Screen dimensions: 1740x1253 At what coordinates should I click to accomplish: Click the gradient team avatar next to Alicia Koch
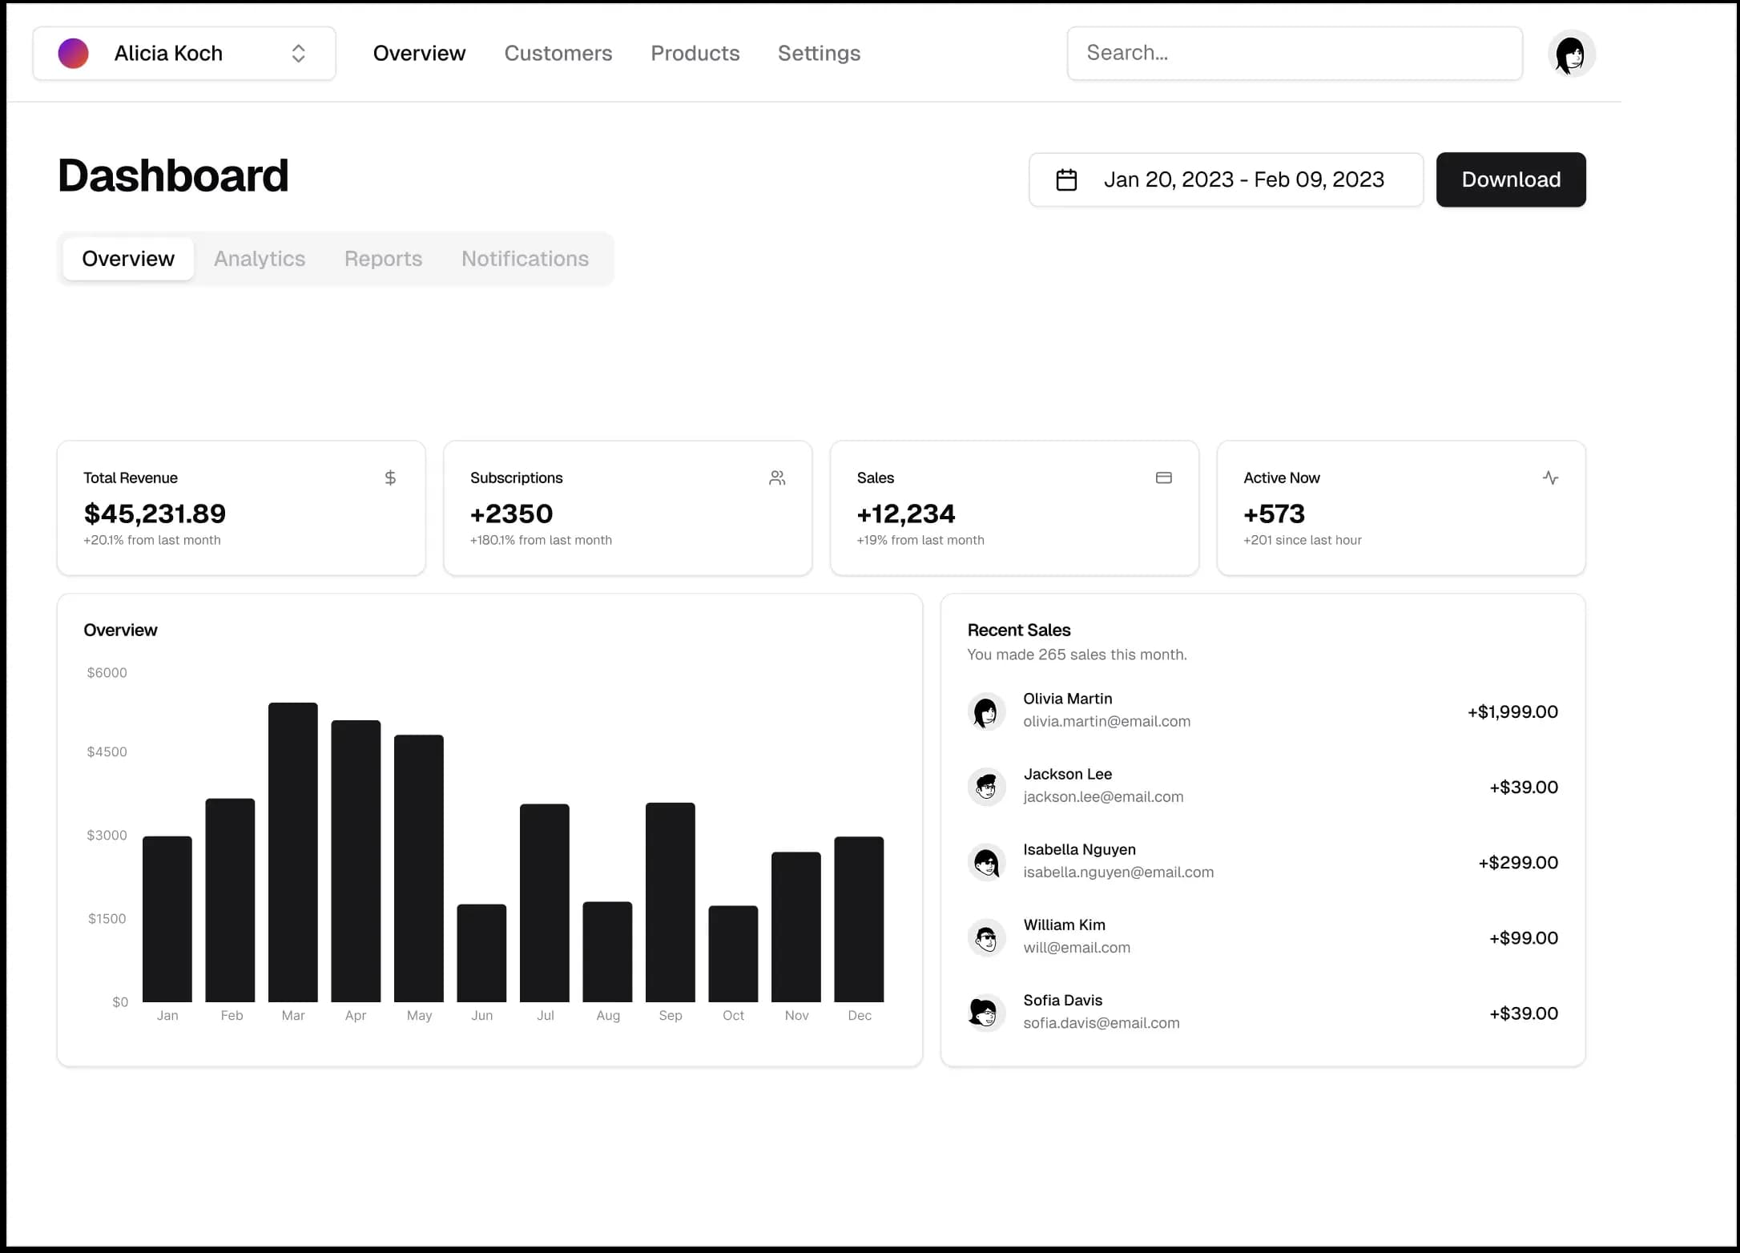coord(73,53)
